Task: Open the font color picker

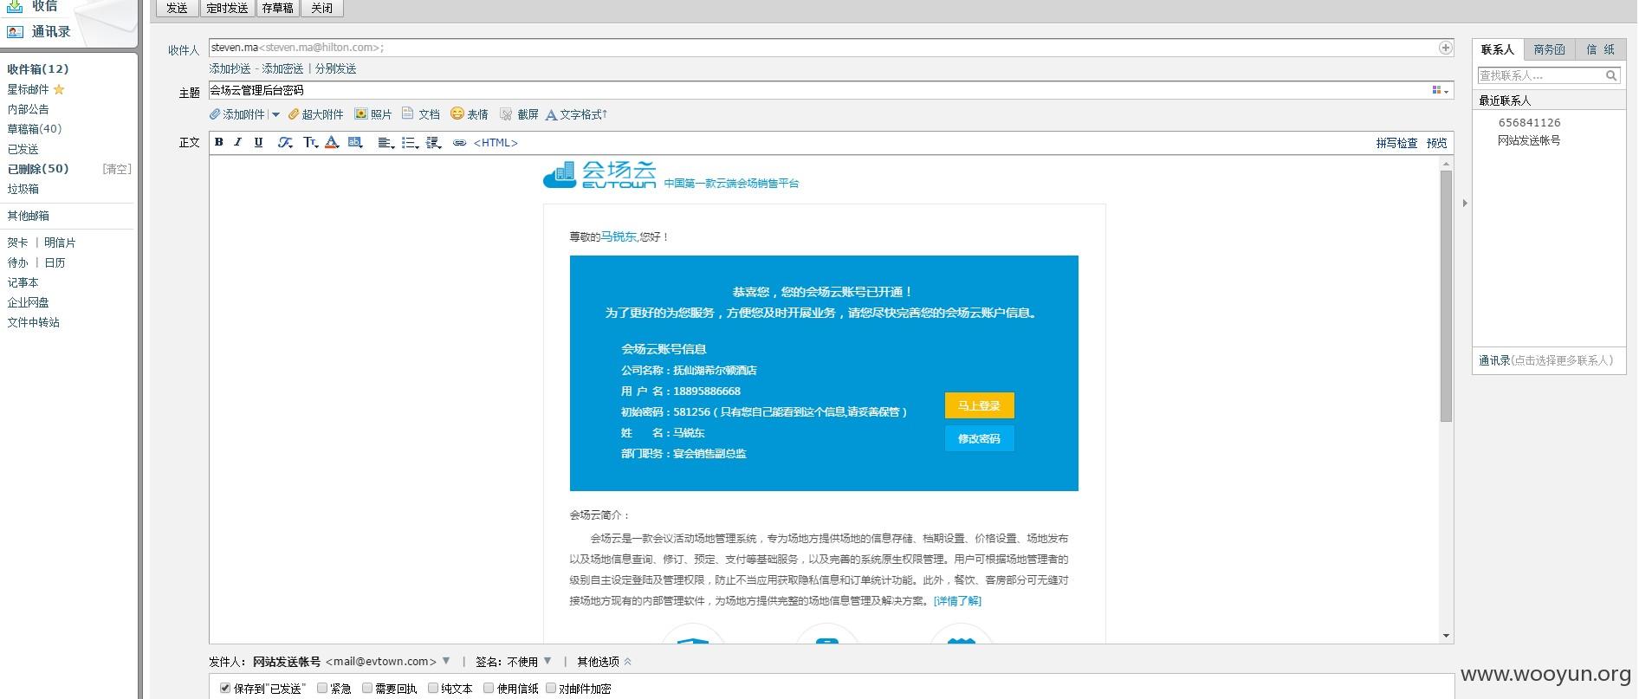Action: pos(332,142)
